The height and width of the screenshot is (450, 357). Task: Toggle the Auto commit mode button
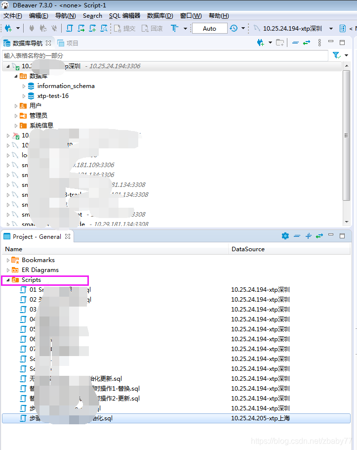pos(210,28)
